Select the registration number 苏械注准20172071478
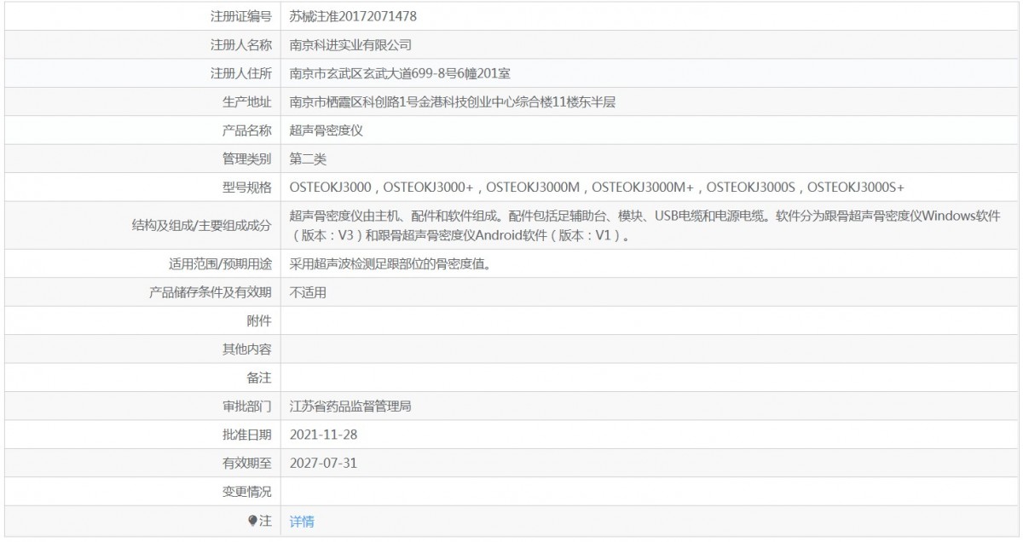The width and height of the screenshot is (1023, 542). click(353, 16)
